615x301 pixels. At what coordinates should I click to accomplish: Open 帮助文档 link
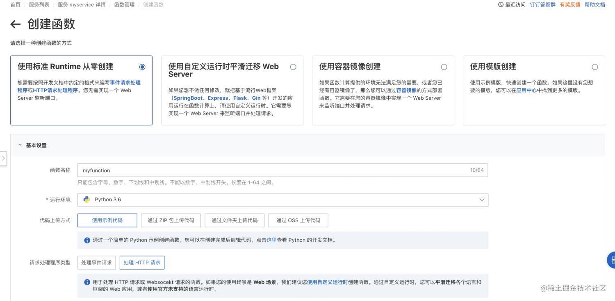point(595,4)
